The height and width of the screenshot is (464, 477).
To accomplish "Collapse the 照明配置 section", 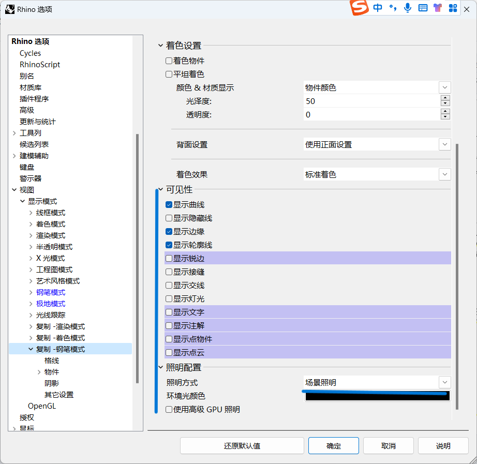I will click(x=160, y=368).
